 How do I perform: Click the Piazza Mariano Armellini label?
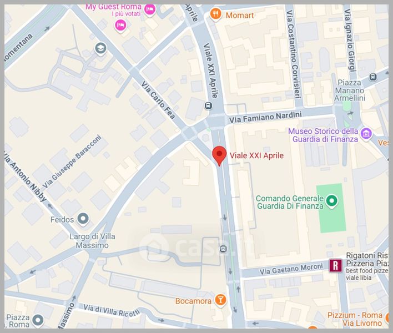pyautogui.click(x=350, y=90)
